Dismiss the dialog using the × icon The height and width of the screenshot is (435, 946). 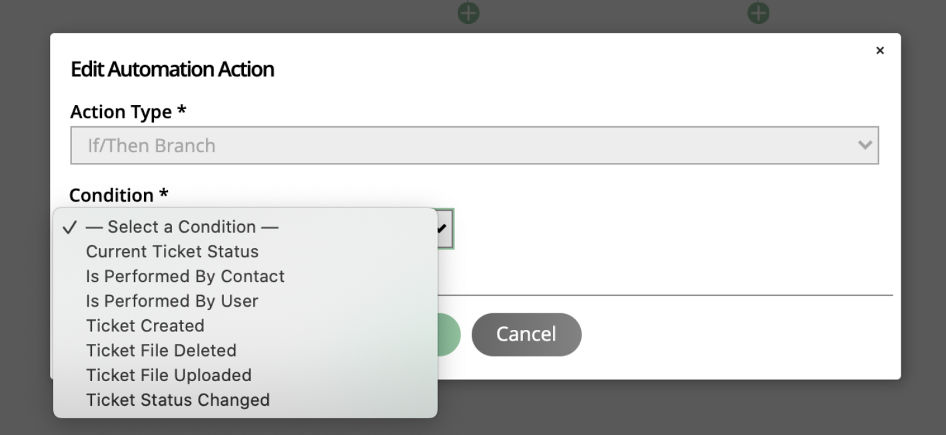(880, 50)
